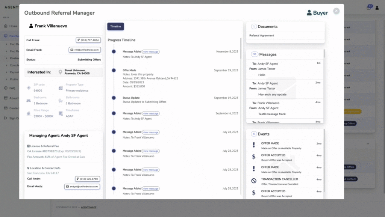Click the Property Type building icon
The height and width of the screenshot is (217, 385).
(x=61, y=88)
